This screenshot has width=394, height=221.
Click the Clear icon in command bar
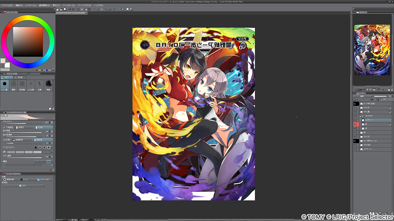tap(78, 9)
